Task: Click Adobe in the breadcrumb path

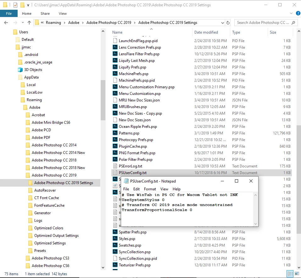Action: click(74, 23)
